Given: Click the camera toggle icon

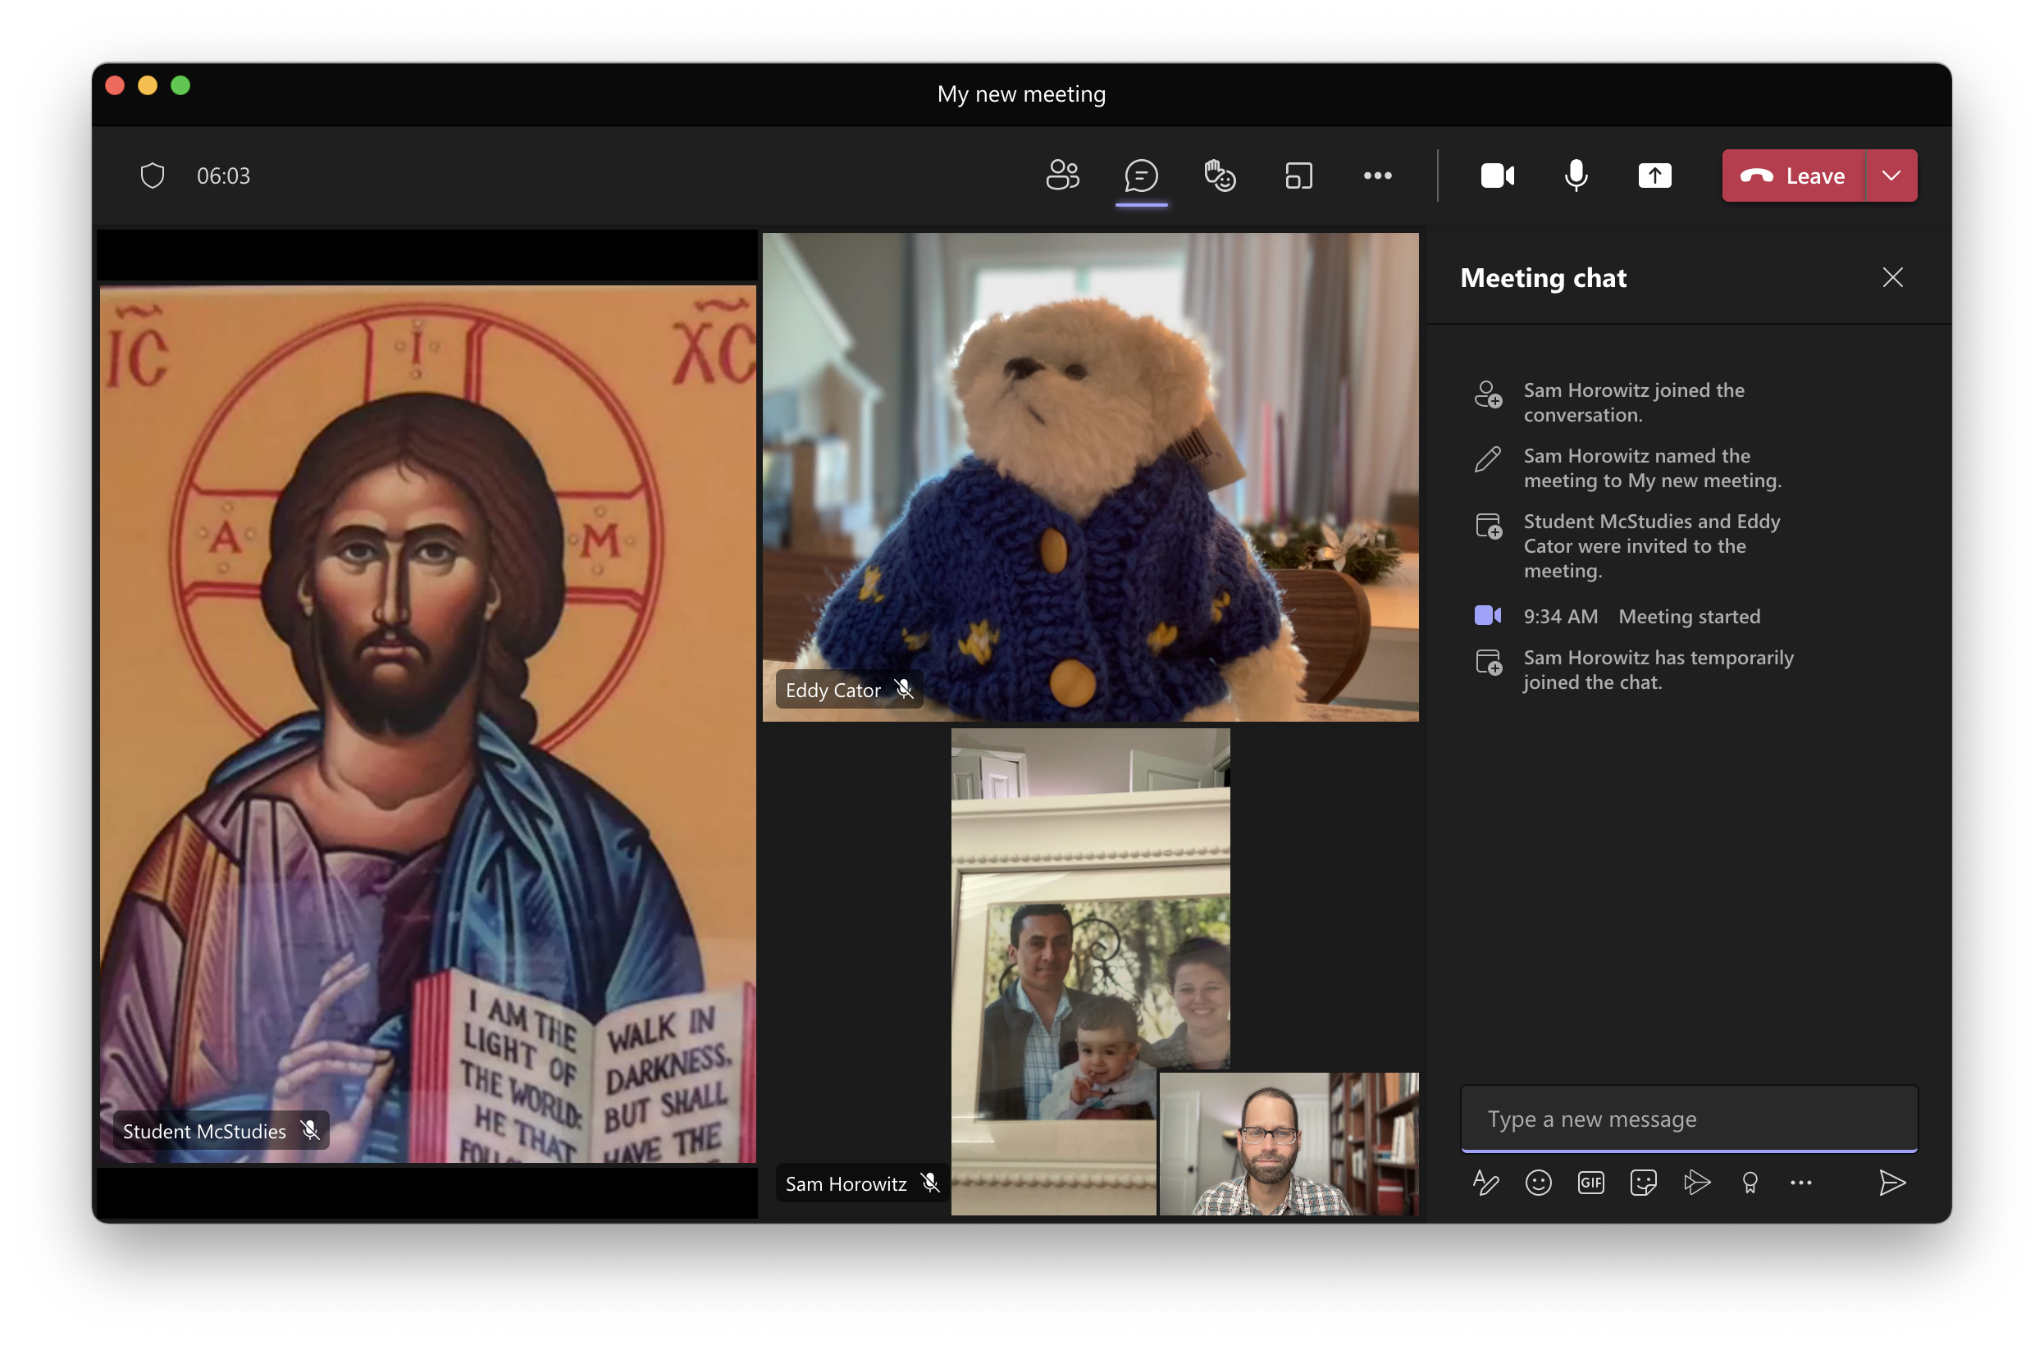Looking at the screenshot, I should [1496, 176].
